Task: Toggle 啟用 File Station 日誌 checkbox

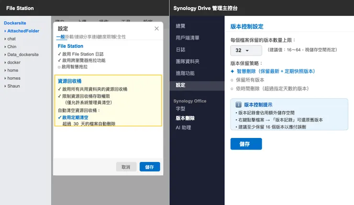Action: (x=59, y=54)
